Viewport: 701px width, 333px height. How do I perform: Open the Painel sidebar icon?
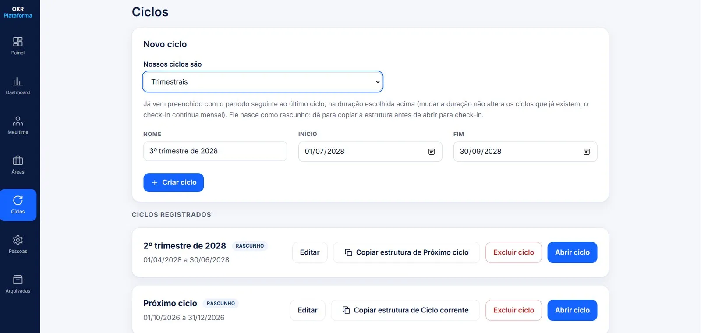click(18, 42)
